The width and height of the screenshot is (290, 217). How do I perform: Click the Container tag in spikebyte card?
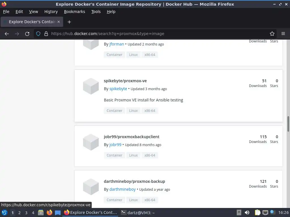(x=114, y=111)
